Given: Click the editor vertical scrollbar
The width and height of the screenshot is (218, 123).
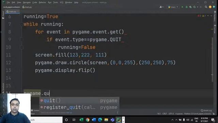Looking at the screenshot, I should point(212,60).
